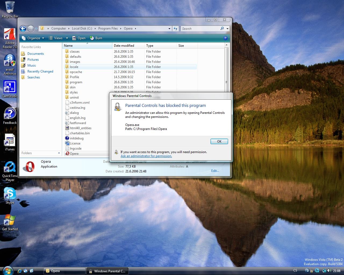Open the Recycle Bin desktop icon
Image resolution: width=344 pixels, height=275 pixels.
[x=10, y=10]
